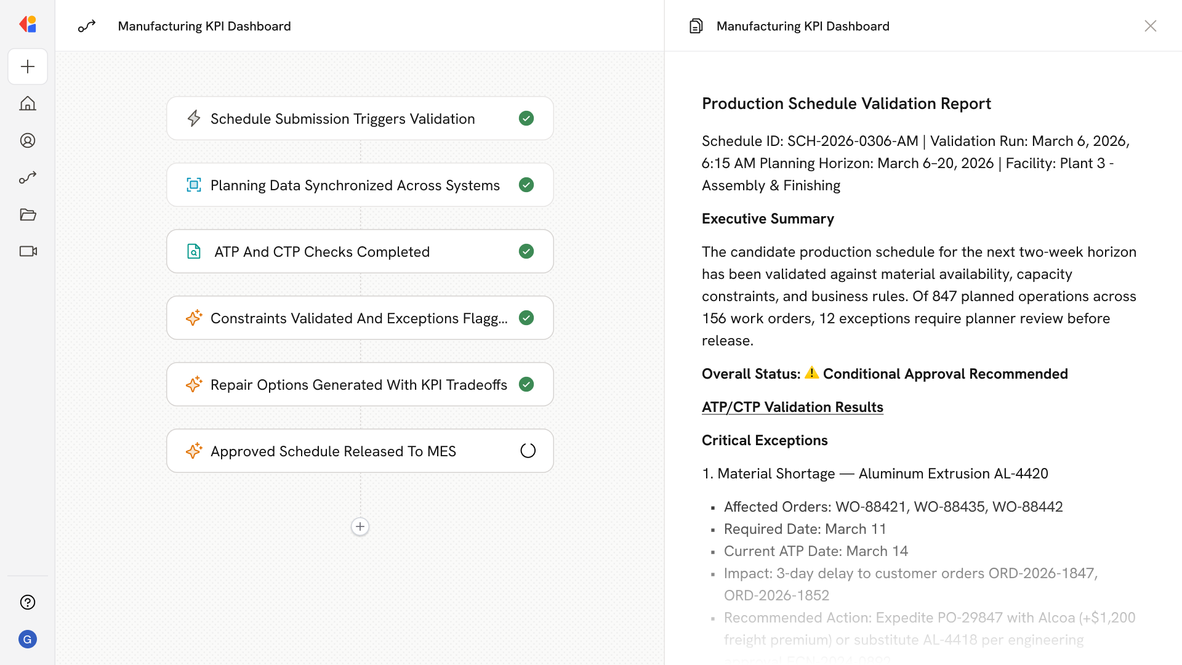Close the report panel
The width and height of the screenshot is (1182, 665).
tap(1150, 26)
